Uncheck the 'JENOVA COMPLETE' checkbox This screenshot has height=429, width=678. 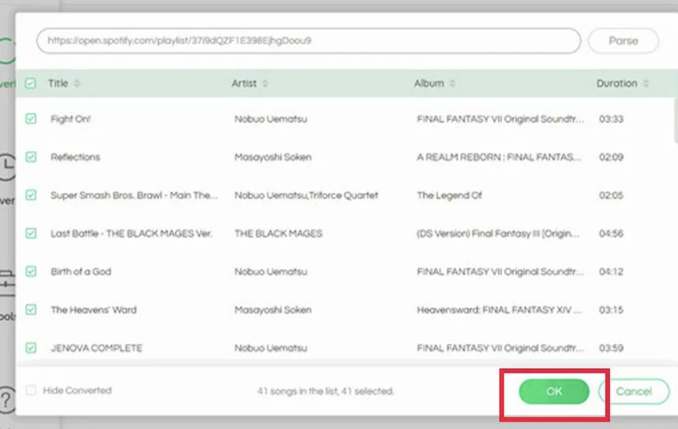pos(31,347)
